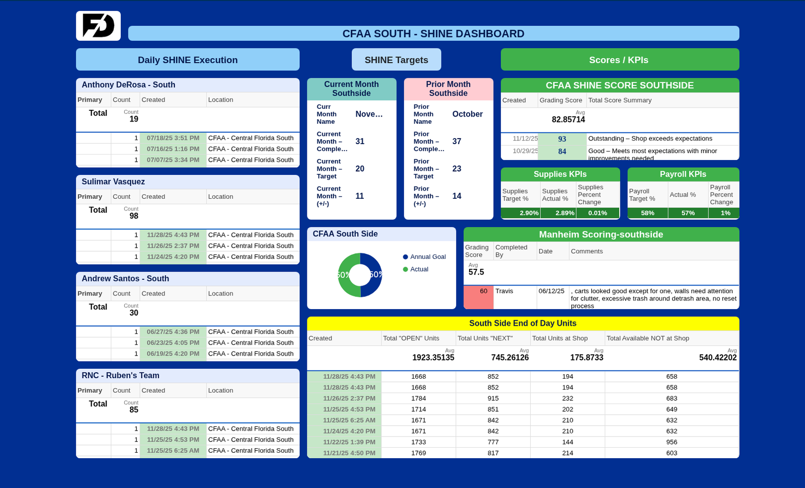The width and height of the screenshot is (805, 488).
Task: Click the Scores / KPIs green header
Action: pos(619,60)
